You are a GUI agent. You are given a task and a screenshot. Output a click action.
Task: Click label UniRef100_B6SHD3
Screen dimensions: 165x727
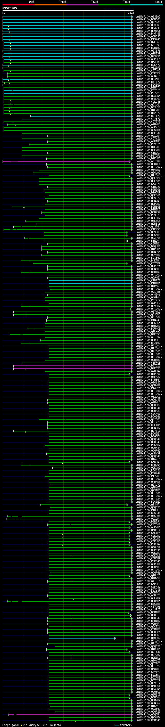pos(148,232)
